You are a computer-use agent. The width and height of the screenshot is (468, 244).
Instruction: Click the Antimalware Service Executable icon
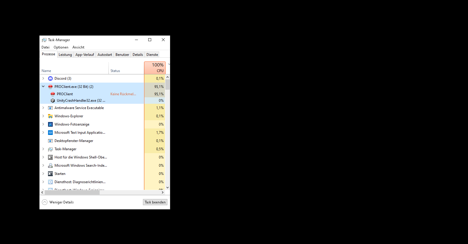50,108
